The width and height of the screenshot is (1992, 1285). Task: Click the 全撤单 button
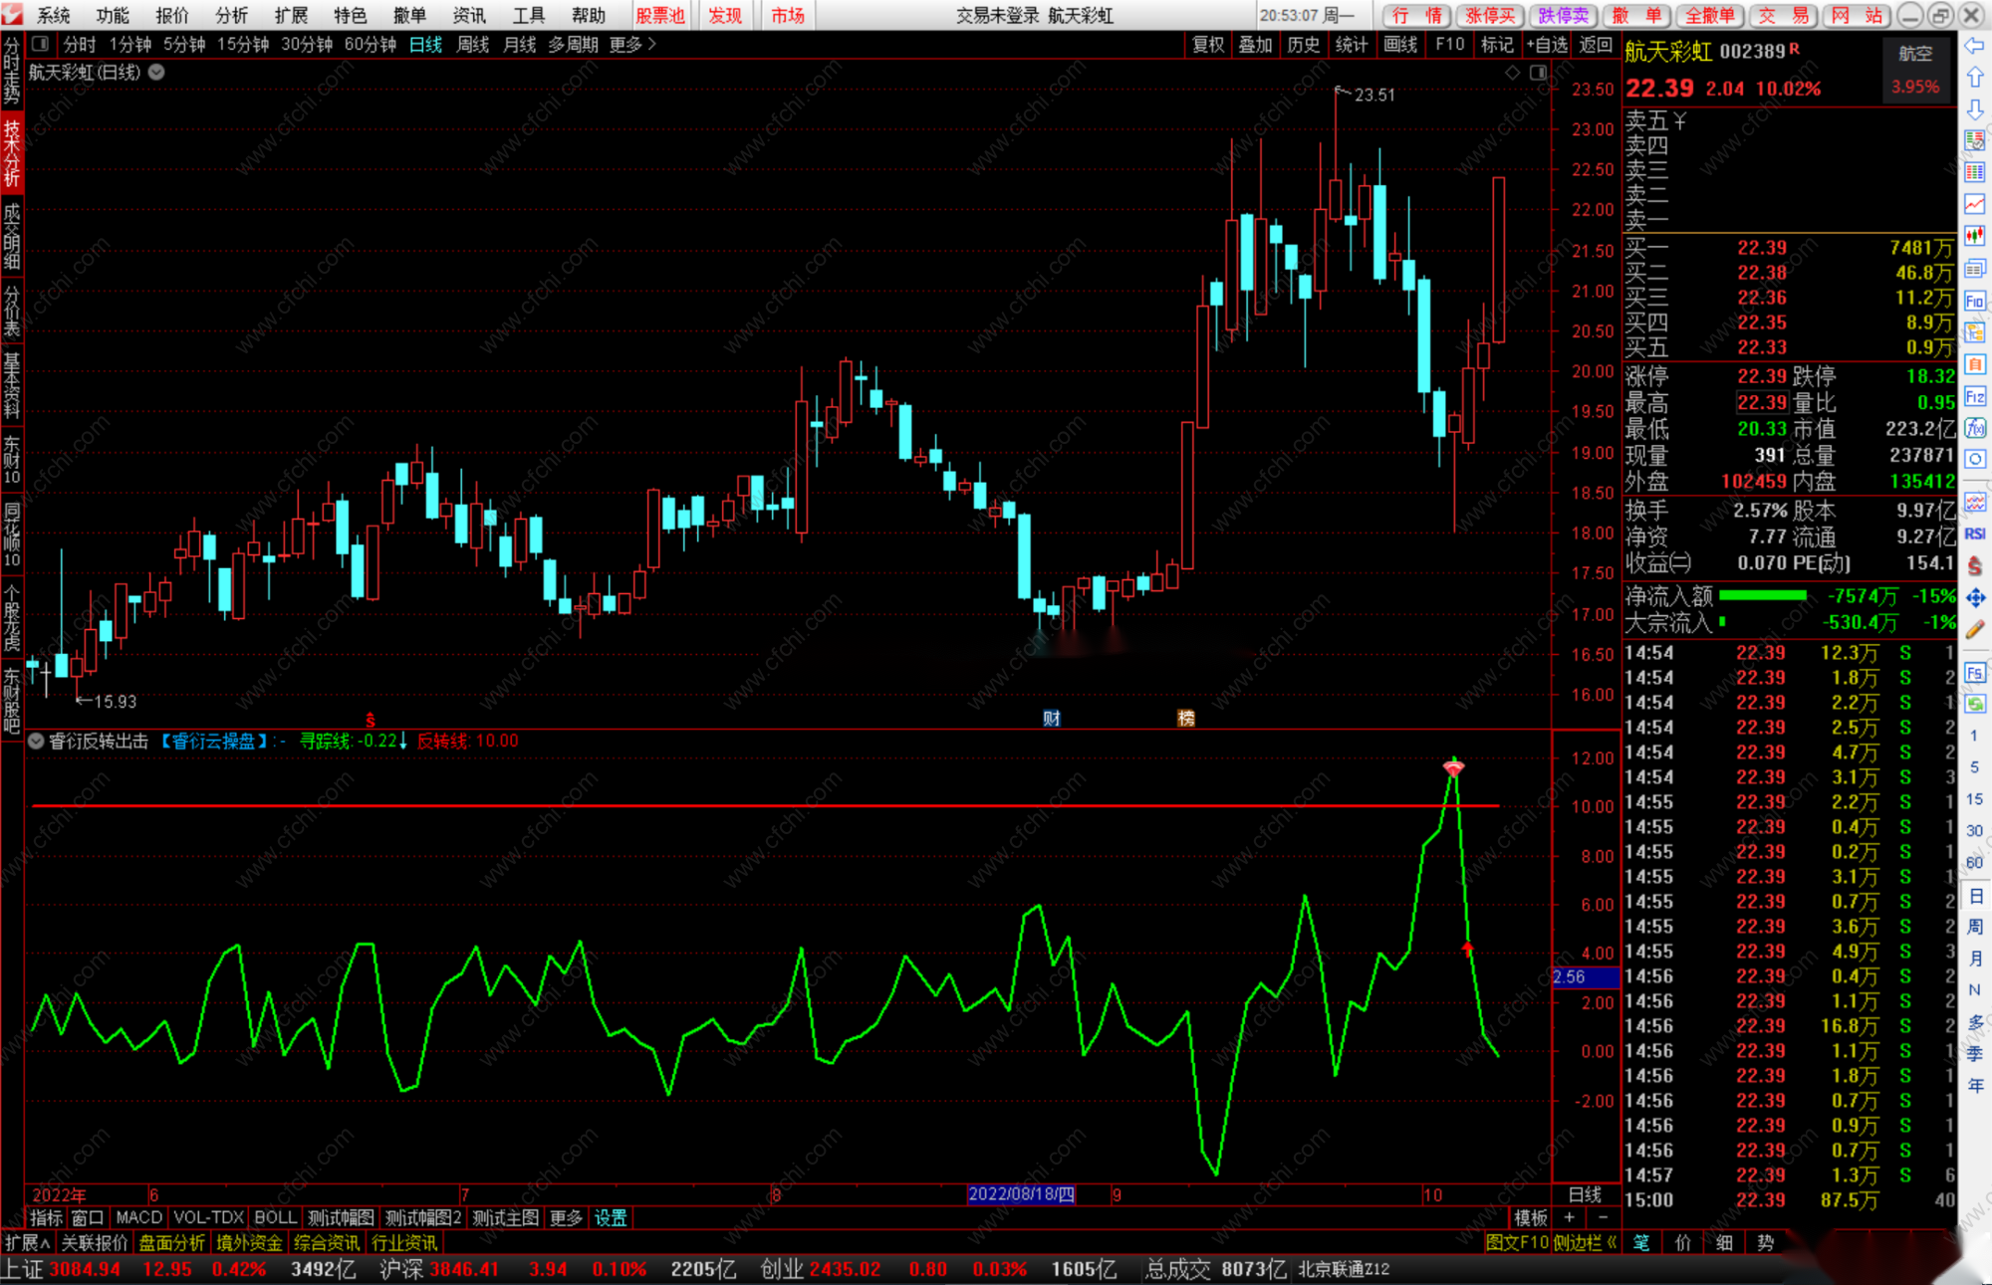point(1709,15)
